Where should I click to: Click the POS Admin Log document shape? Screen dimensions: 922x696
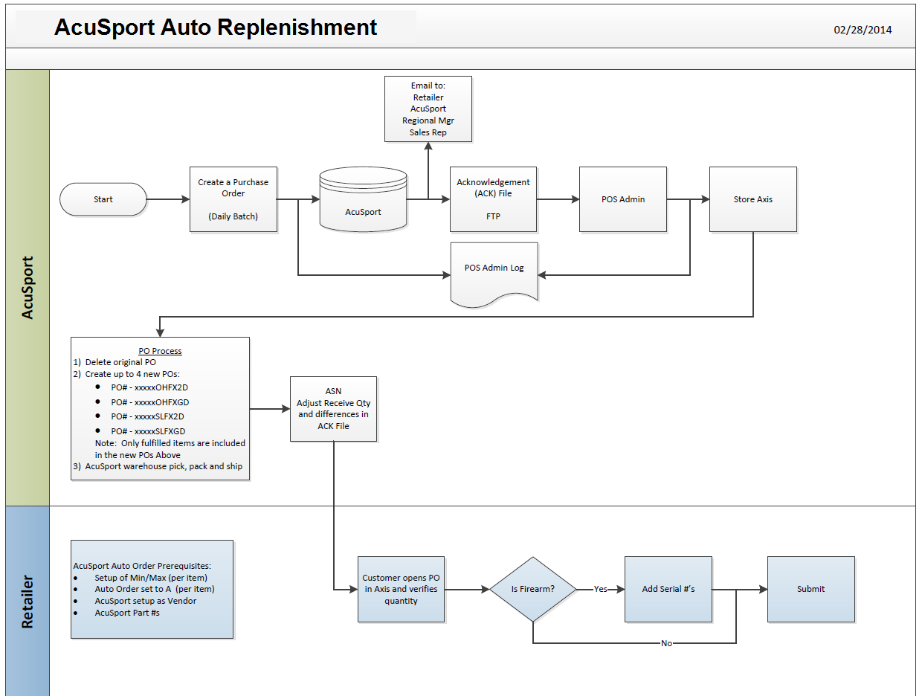point(494,274)
